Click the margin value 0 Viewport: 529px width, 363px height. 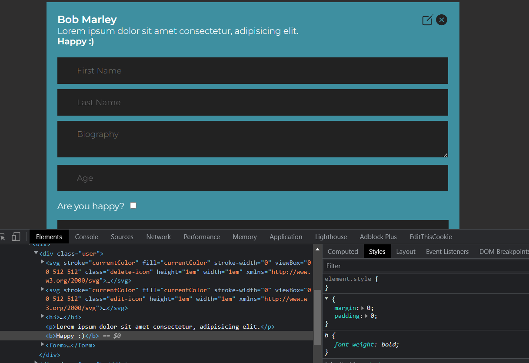pos(369,308)
